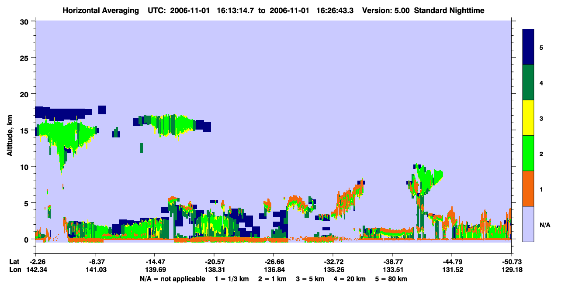The image size is (568, 291).
Task: Click the '3 = 5 km' legend entry
Action: 311,279
